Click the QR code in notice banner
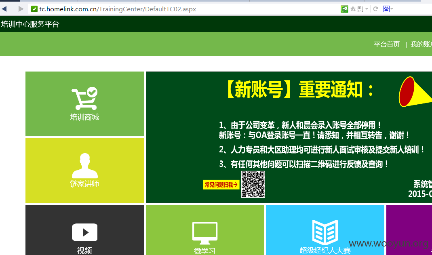Image resolution: width=432 pixels, height=255 pixels. click(x=253, y=184)
